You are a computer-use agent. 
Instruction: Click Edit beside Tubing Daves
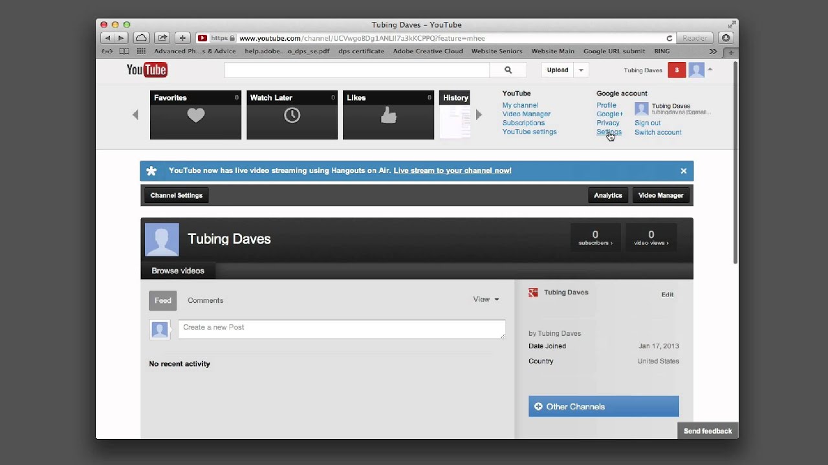[x=668, y=294]
